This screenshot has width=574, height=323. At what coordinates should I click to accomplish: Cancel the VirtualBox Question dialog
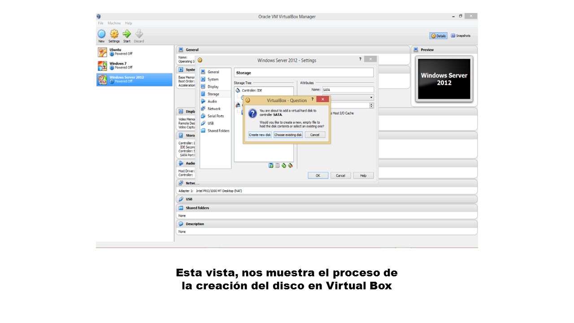[315, 135]
